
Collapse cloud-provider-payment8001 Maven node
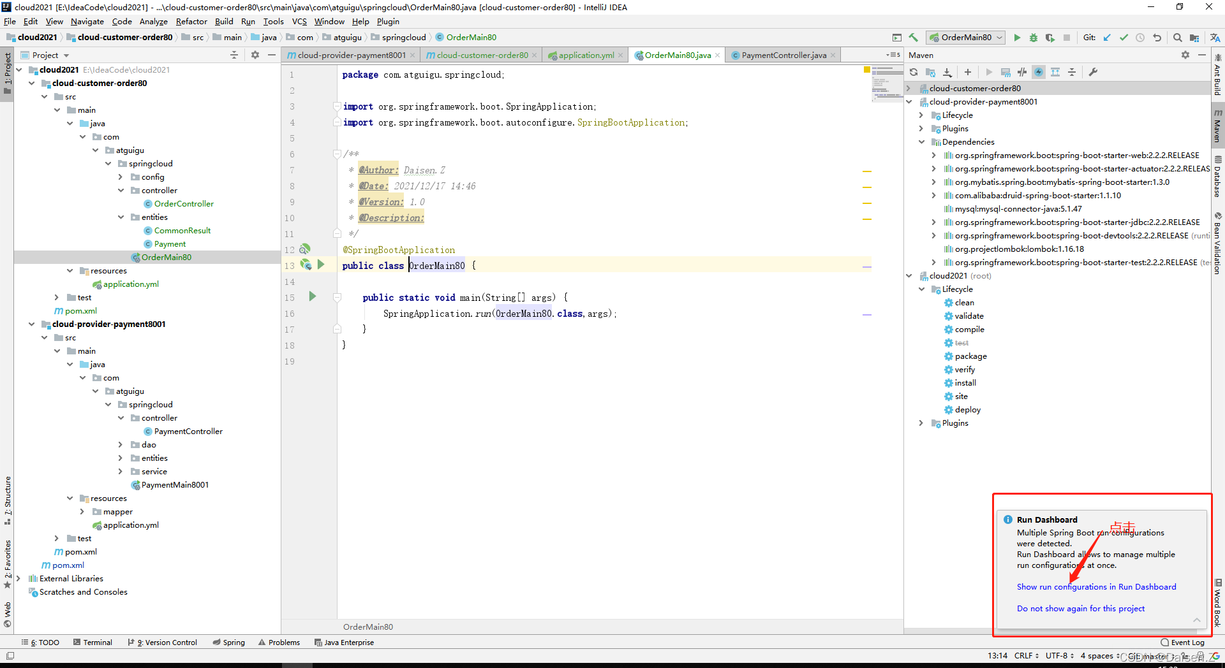[909, 101]
